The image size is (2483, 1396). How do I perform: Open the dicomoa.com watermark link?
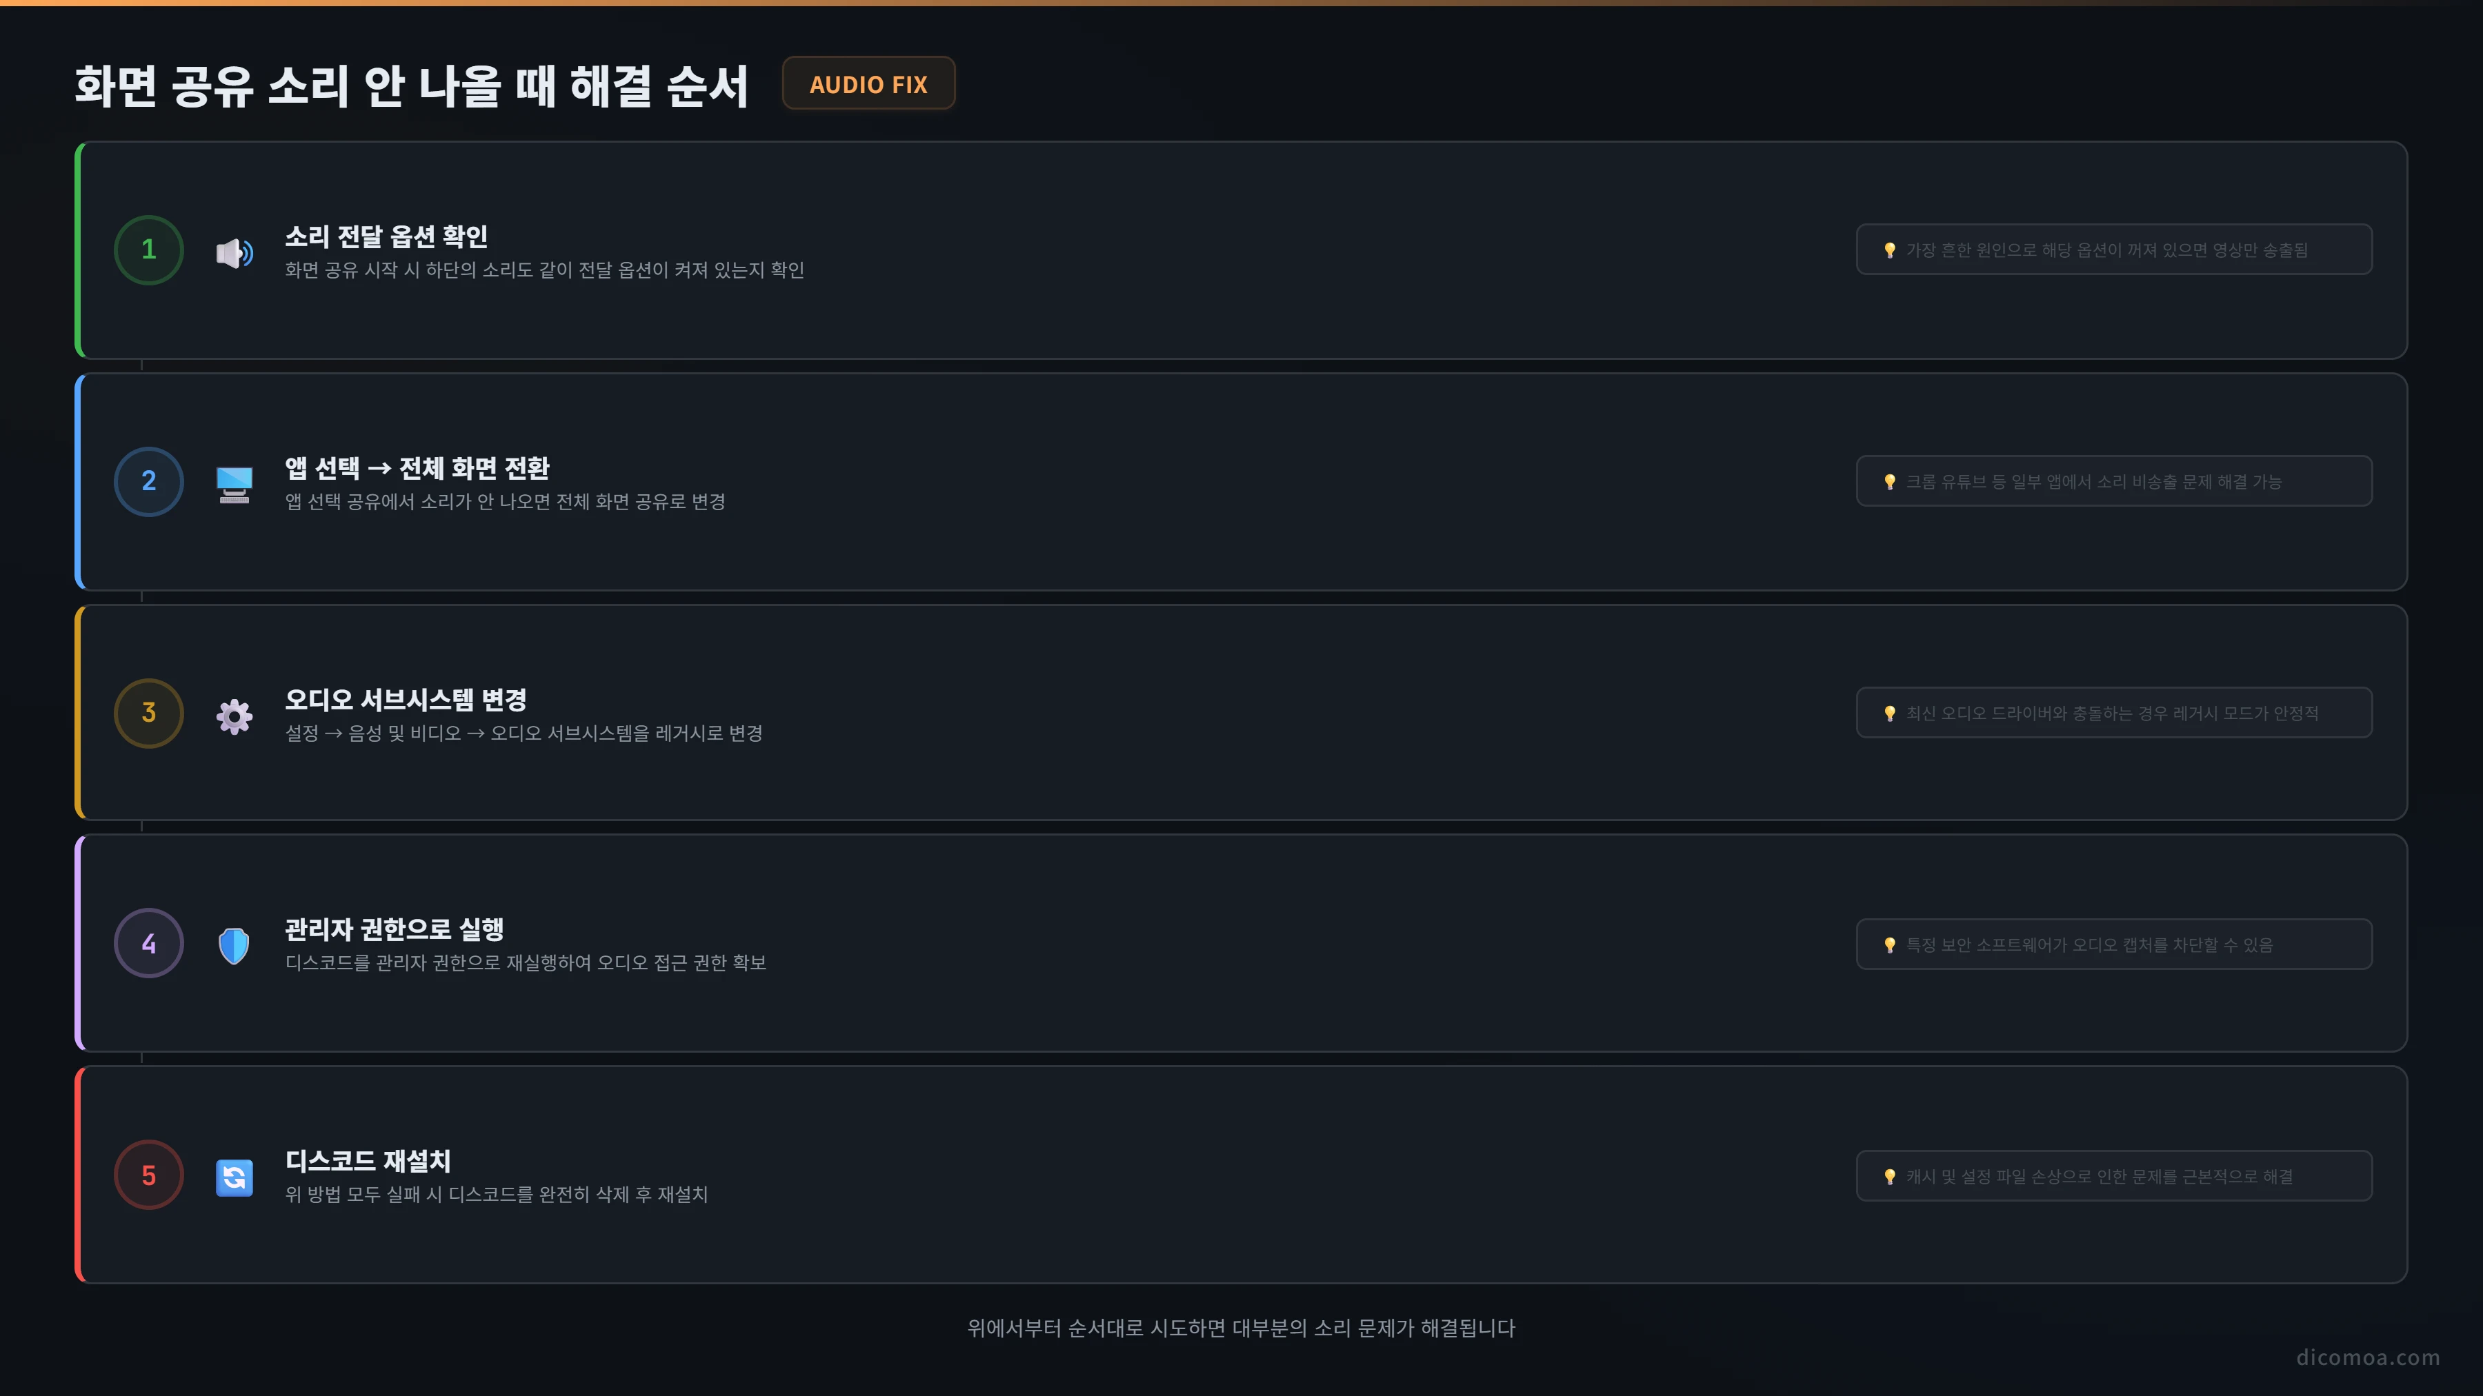[x=2367, y=1357]
